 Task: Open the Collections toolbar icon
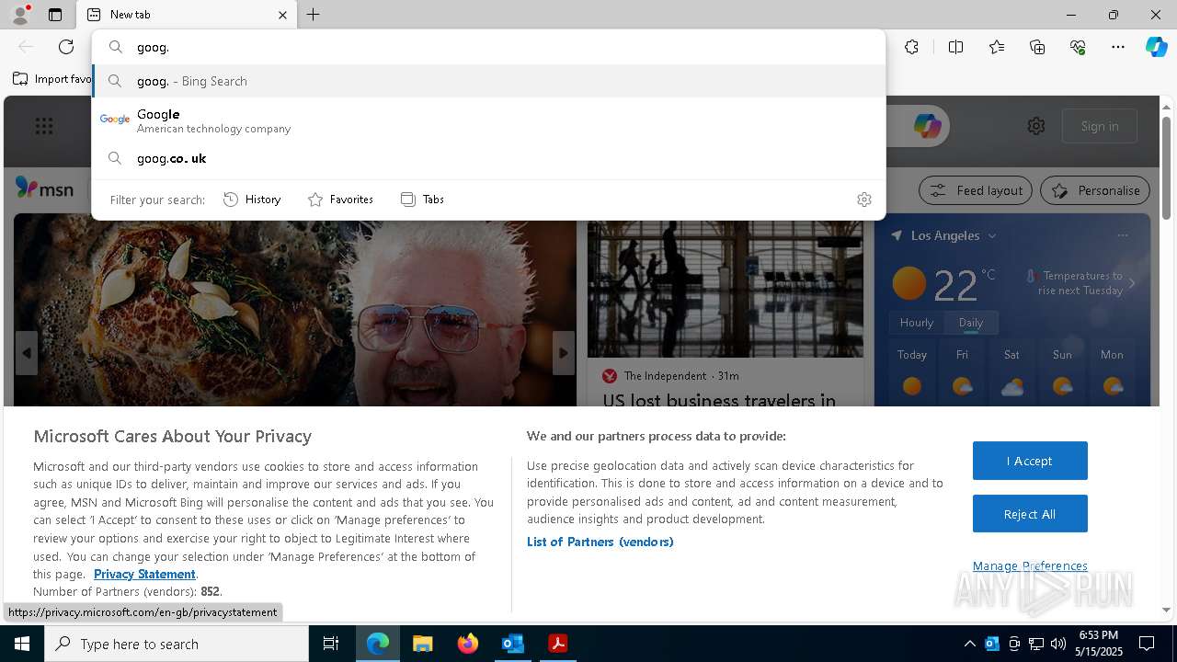pos(1037,47)
